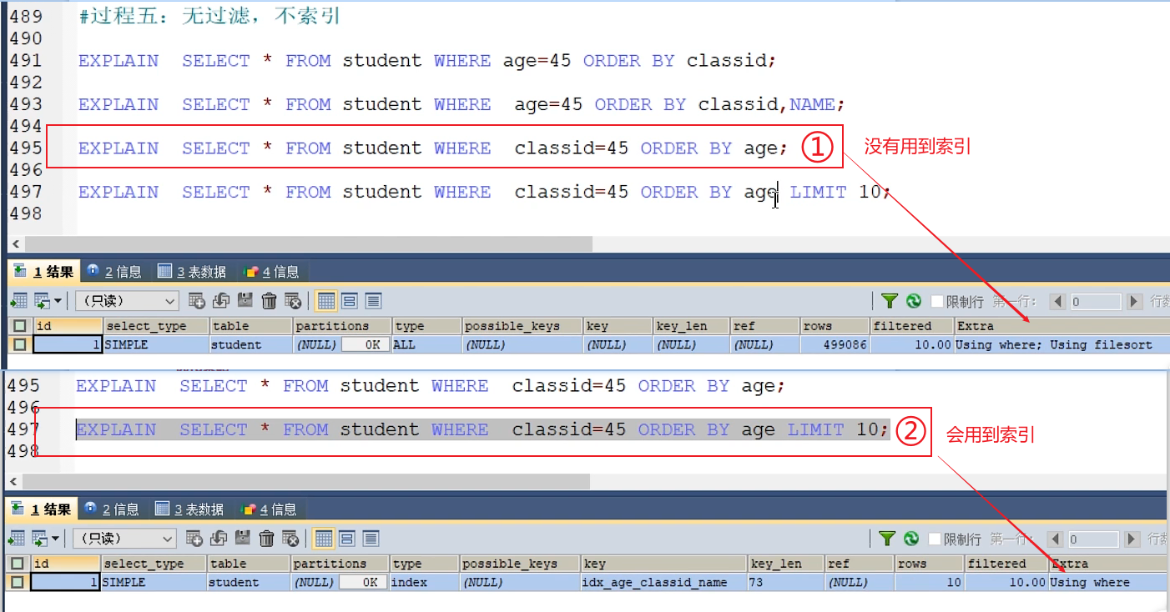Click previous-page arrow above 'Using filesort' row
Image resolution: width=1170 pixels, height=612 pixels.
pyautogui.click(x=1058, y=302)
